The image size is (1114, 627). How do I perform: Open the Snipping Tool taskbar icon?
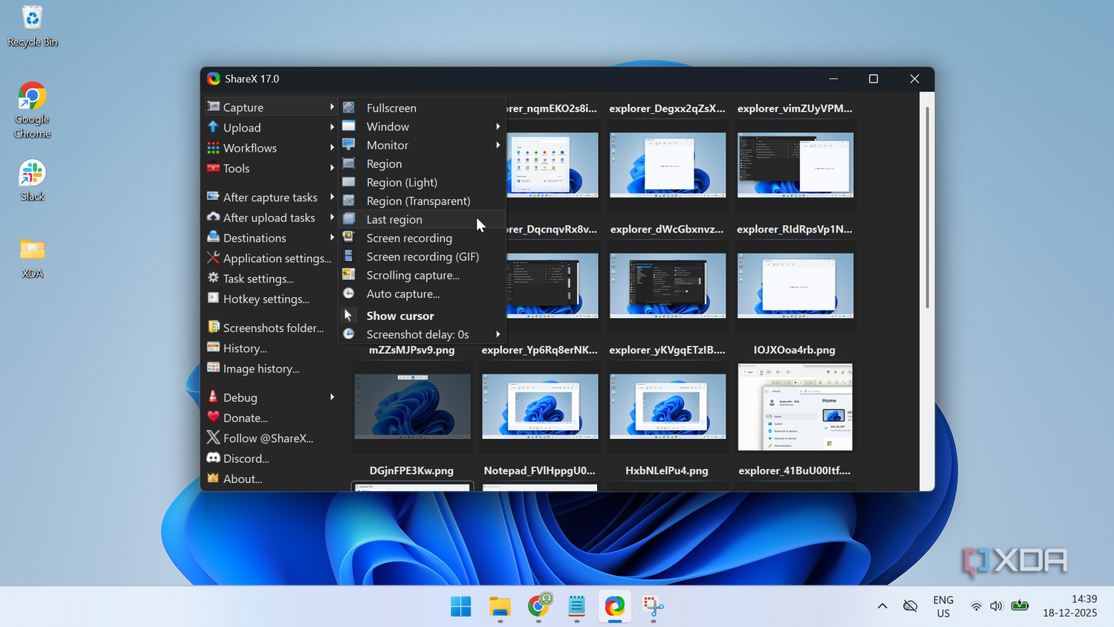[x=654, y=606]
